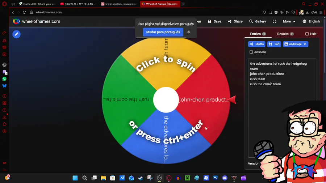The image size is (326, 183).
Task: Open sidebar extensions cube icon
Action: coord(4,124)
